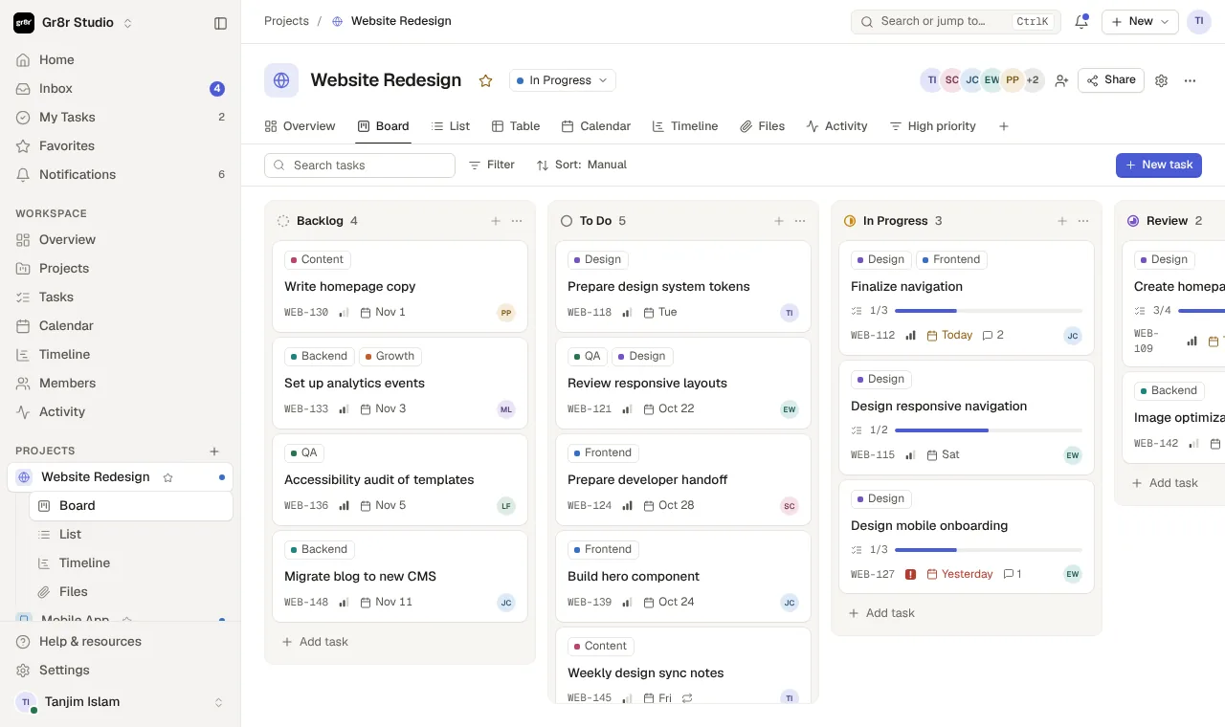Open the project more options menu
1225x727 pixels.
[x=1190, y=80]
